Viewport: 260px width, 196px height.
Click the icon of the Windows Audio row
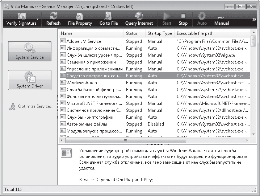(63, 82)
